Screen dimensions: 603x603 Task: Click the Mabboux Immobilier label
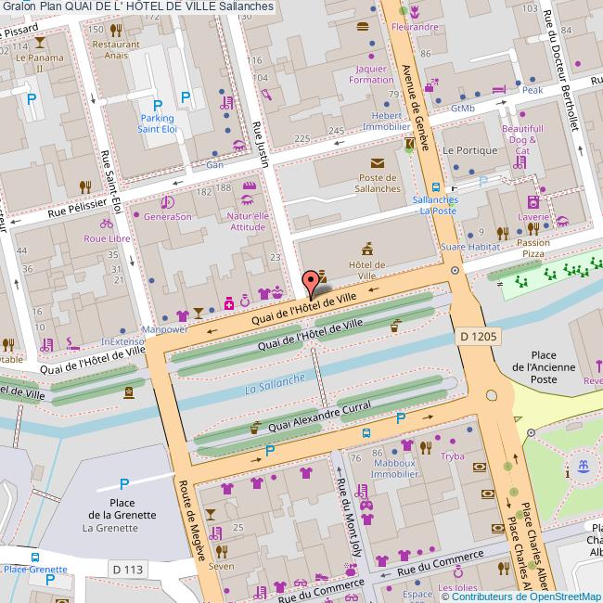392,466
